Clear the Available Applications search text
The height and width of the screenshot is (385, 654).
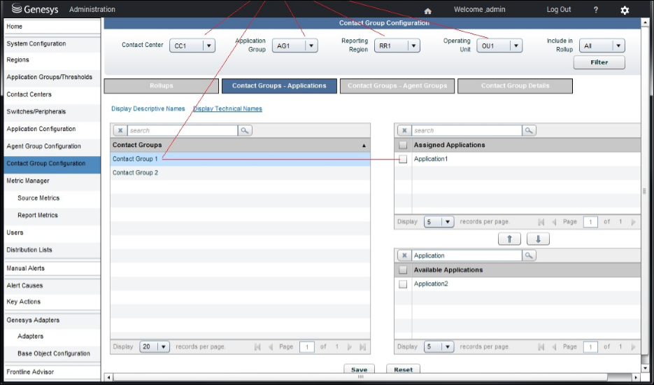pos(404,255)
